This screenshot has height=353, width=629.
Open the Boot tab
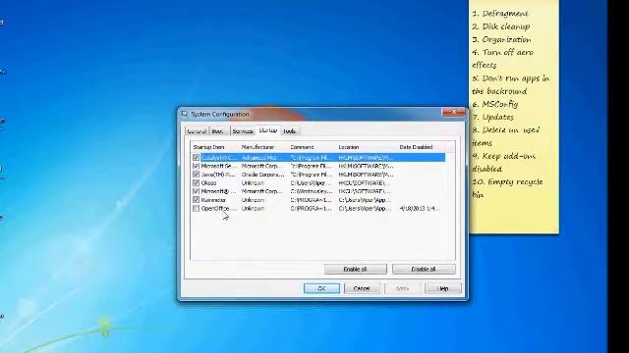[218, 130]
